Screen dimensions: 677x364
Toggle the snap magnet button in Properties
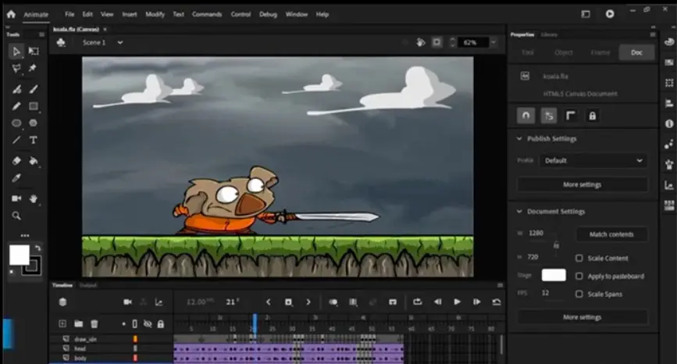[526, 116]
